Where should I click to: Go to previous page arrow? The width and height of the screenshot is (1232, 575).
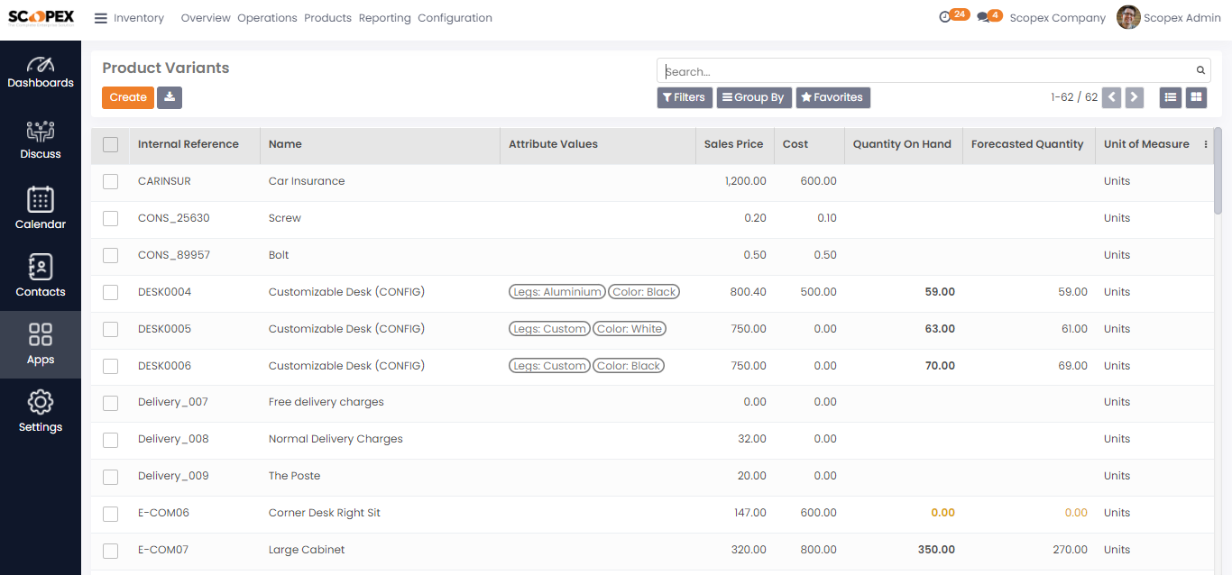1111,97
